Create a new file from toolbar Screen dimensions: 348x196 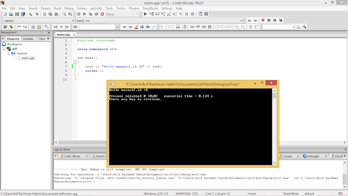click(x=5, y=14)
